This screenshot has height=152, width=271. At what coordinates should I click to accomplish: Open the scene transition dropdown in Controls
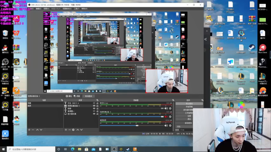click(x=184, y=126)
